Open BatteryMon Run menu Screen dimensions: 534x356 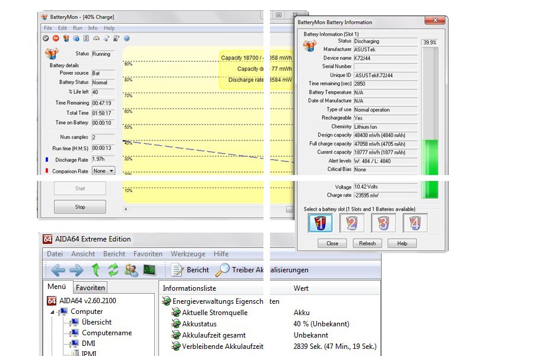tap(77, 28)
